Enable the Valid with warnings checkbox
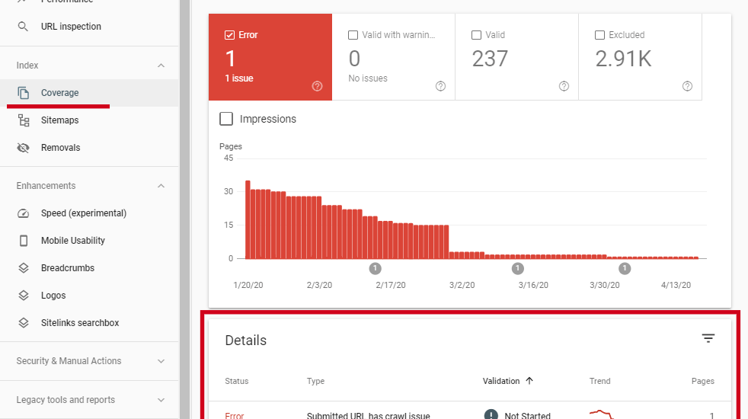This screenshot has width=748, height=419. (353, 35)
